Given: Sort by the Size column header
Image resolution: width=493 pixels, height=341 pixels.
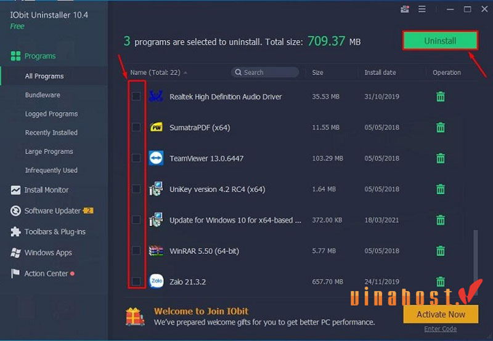Looking at the screenshot, I should pyautogui.click(x=317, y=73).
